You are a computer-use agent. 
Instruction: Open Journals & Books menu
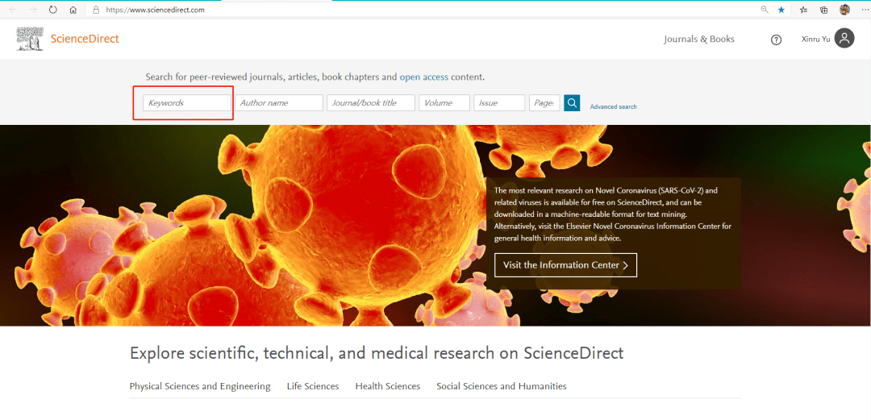pos(698,39)
